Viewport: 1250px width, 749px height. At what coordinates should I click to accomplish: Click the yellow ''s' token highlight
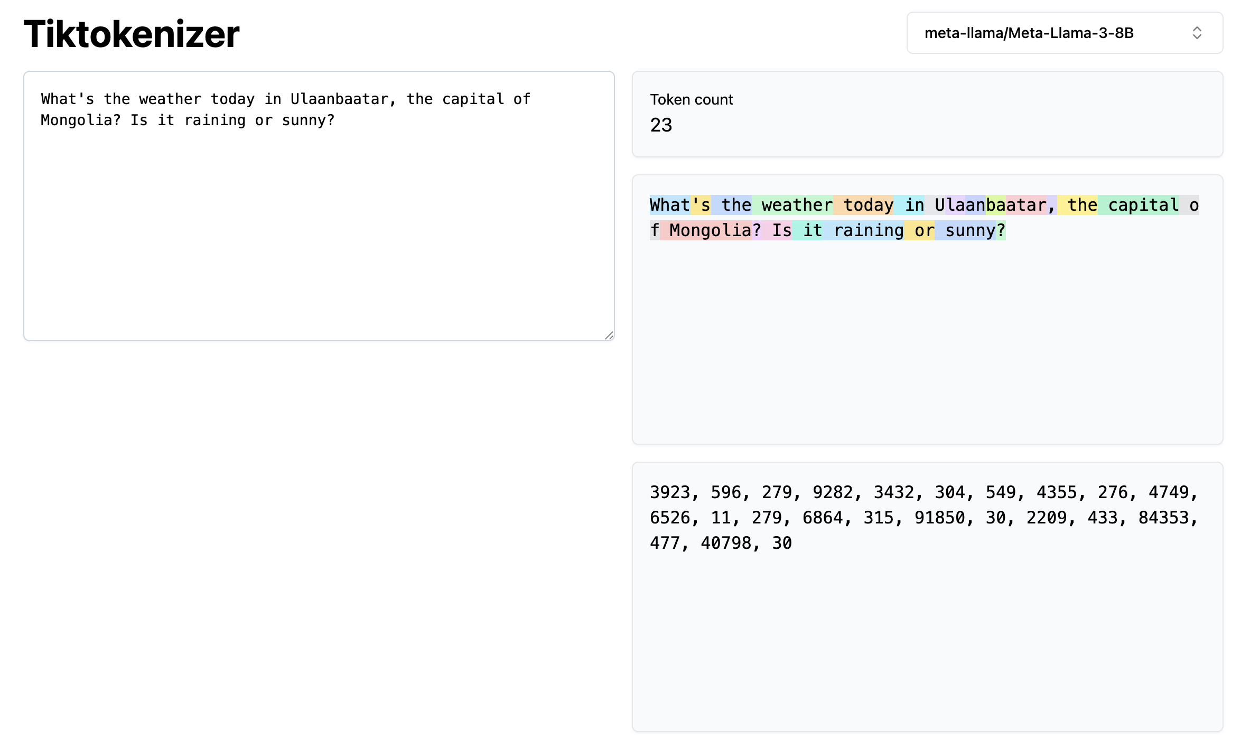pyautogui.click(x=701, y=205)
